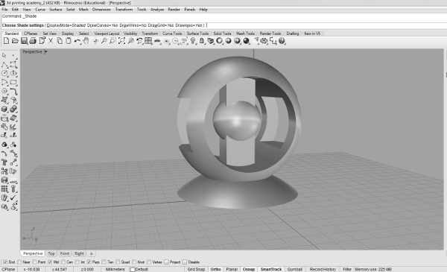Screen dimensions: 447x272
Task: Toggle Ortho in status bar
Action: (x=216, y=269)
